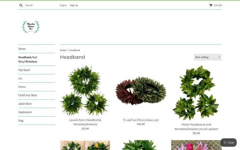Select Headband/Lei Po'o/Wristlets category
The height and width of the screenshot is (150, 240).
pyautogui.click(x=28, y=59)
